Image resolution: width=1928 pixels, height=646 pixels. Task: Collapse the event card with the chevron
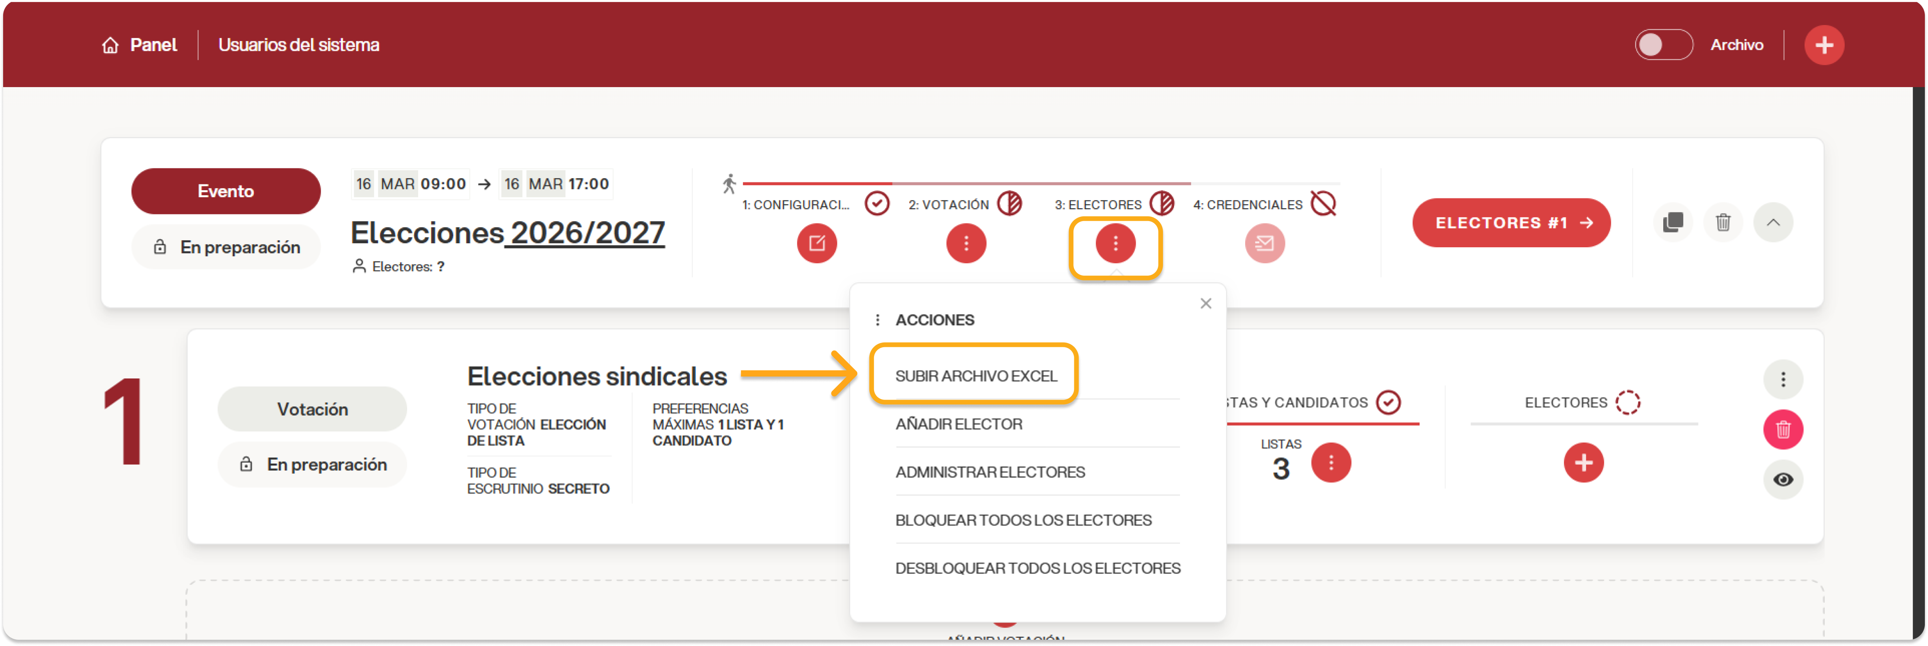click(1772, 222)
